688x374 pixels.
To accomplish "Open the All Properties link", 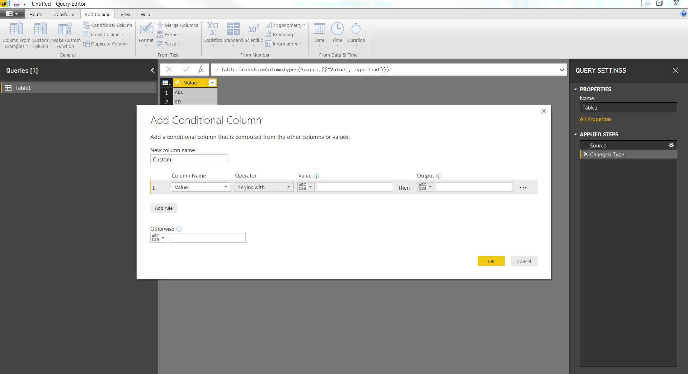I will click(595, 119).
